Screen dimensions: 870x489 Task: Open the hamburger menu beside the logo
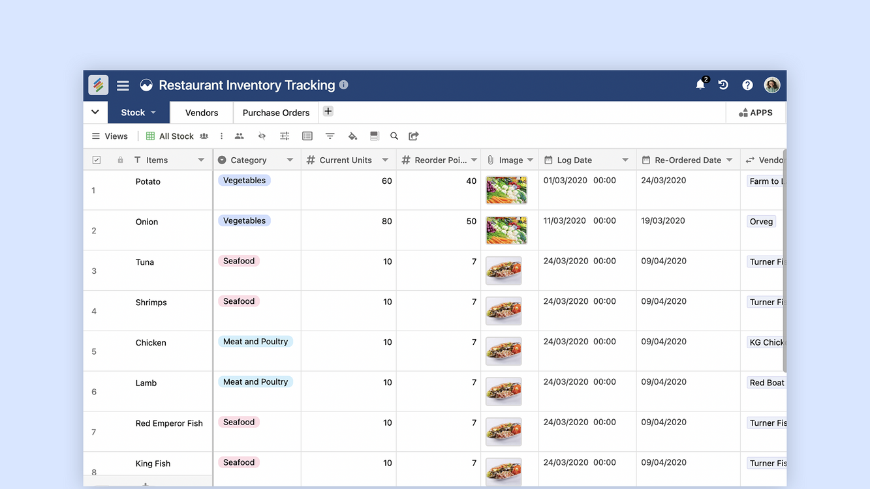coord(123,85)
